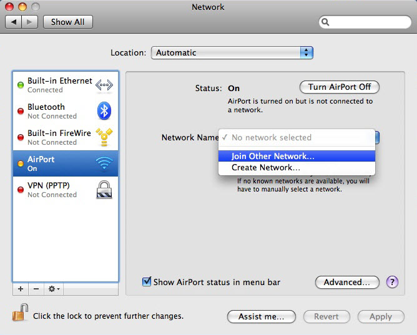
Task: Remove selected service with minus button
Action: (x=36, y=289)
